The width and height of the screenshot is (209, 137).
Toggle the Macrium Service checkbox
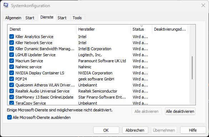click(11, 61)
